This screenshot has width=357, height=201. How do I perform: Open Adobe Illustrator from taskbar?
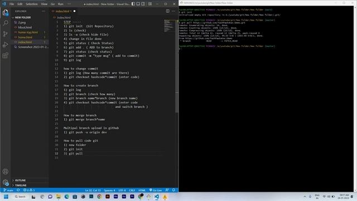pos(108,197)
